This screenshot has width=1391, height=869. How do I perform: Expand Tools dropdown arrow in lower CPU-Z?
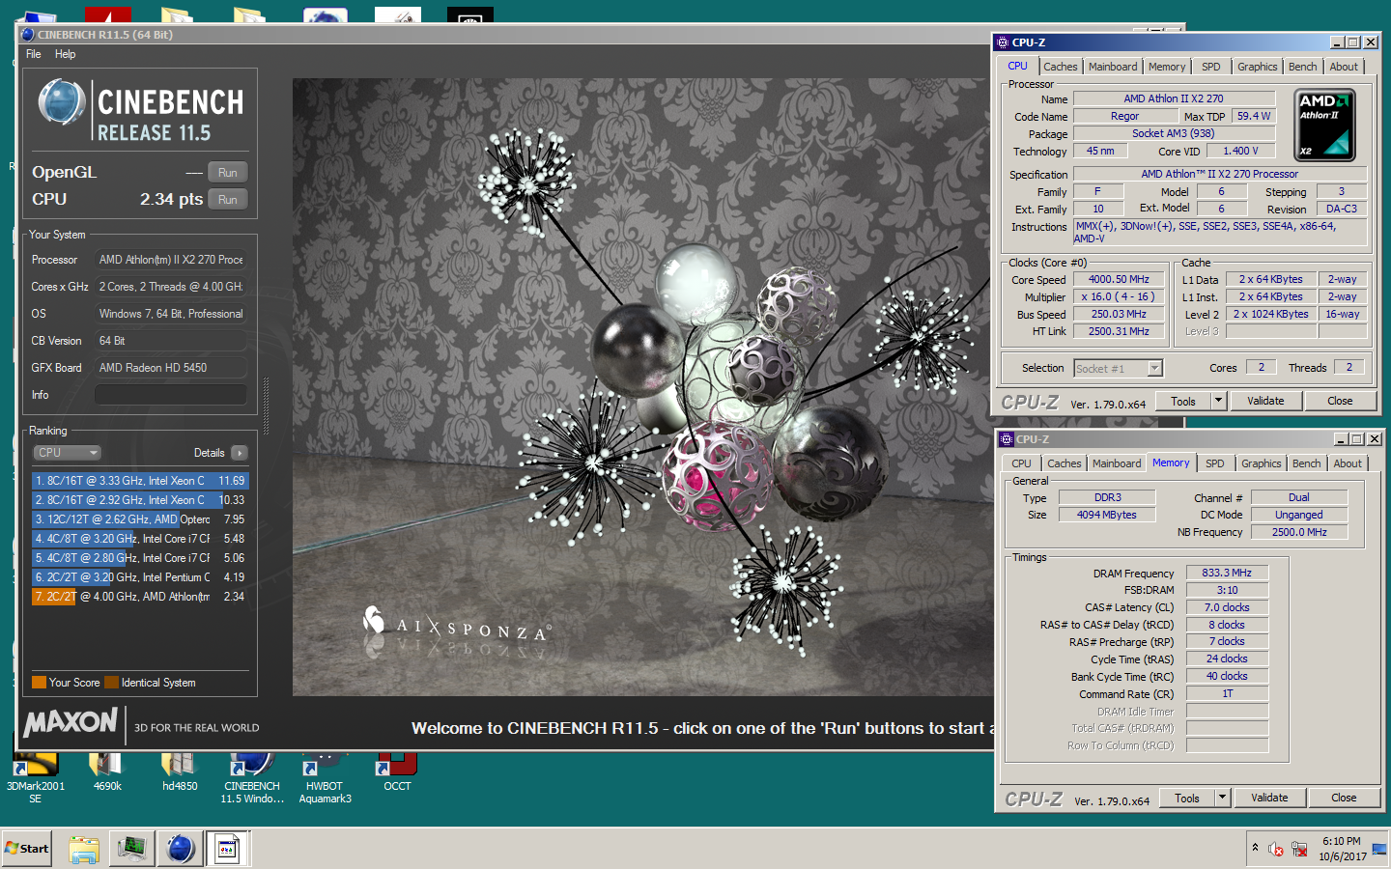pyautogui.click(x=1222, y=799)
